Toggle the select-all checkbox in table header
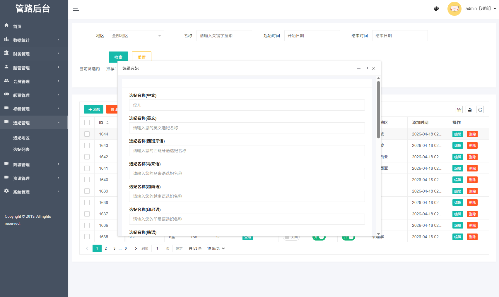The image size is (499, 297). click(87, 123)
